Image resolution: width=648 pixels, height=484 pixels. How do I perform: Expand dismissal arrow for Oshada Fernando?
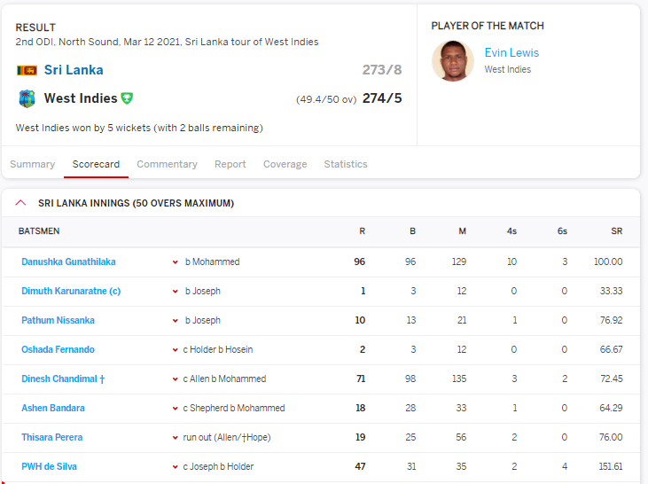point(176,350)
